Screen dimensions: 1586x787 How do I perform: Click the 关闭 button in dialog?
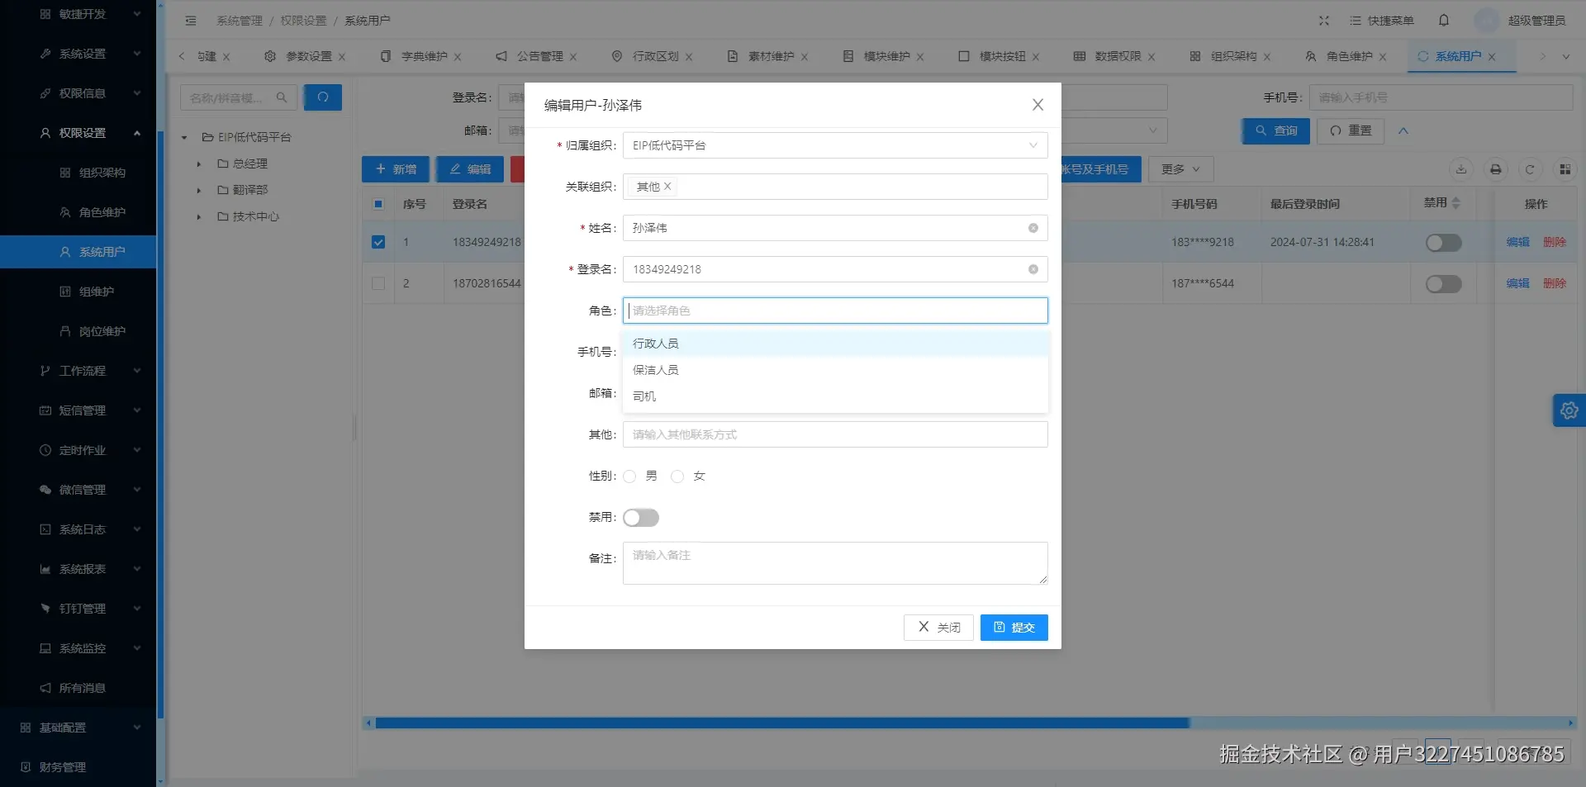click(x=938, y=628)
